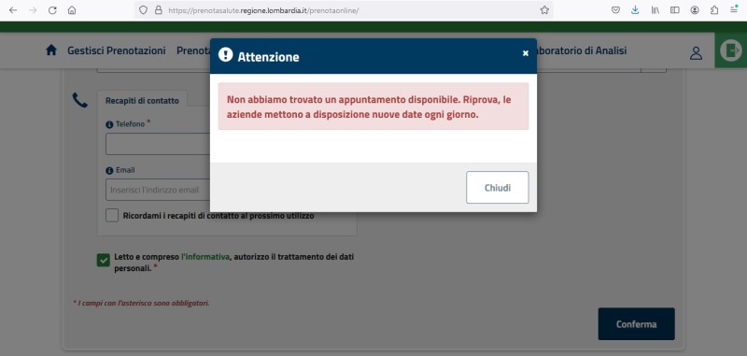
Task: Click the Email info icon
Action: click(x=109, y=171)
